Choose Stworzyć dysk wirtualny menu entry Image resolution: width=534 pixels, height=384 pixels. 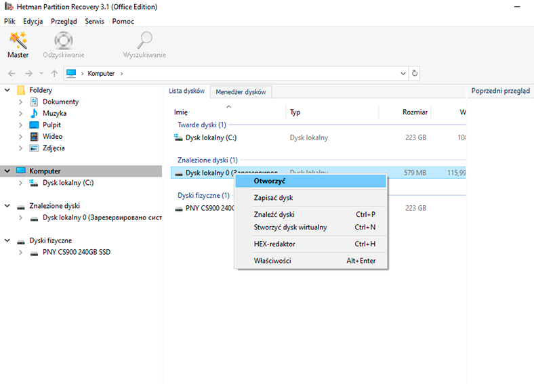tap(311, 228)
